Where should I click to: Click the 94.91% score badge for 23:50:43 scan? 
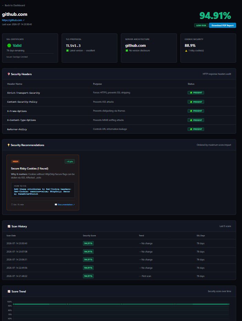tap(88, 244)
